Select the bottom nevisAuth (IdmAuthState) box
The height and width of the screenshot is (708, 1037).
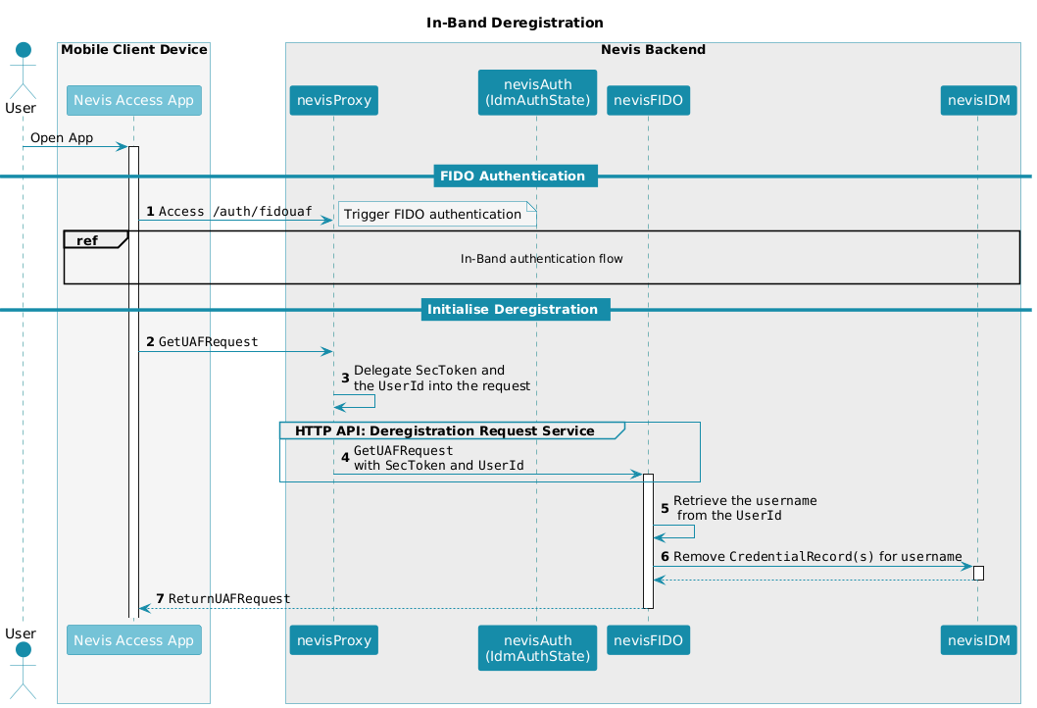click(538, 648)
